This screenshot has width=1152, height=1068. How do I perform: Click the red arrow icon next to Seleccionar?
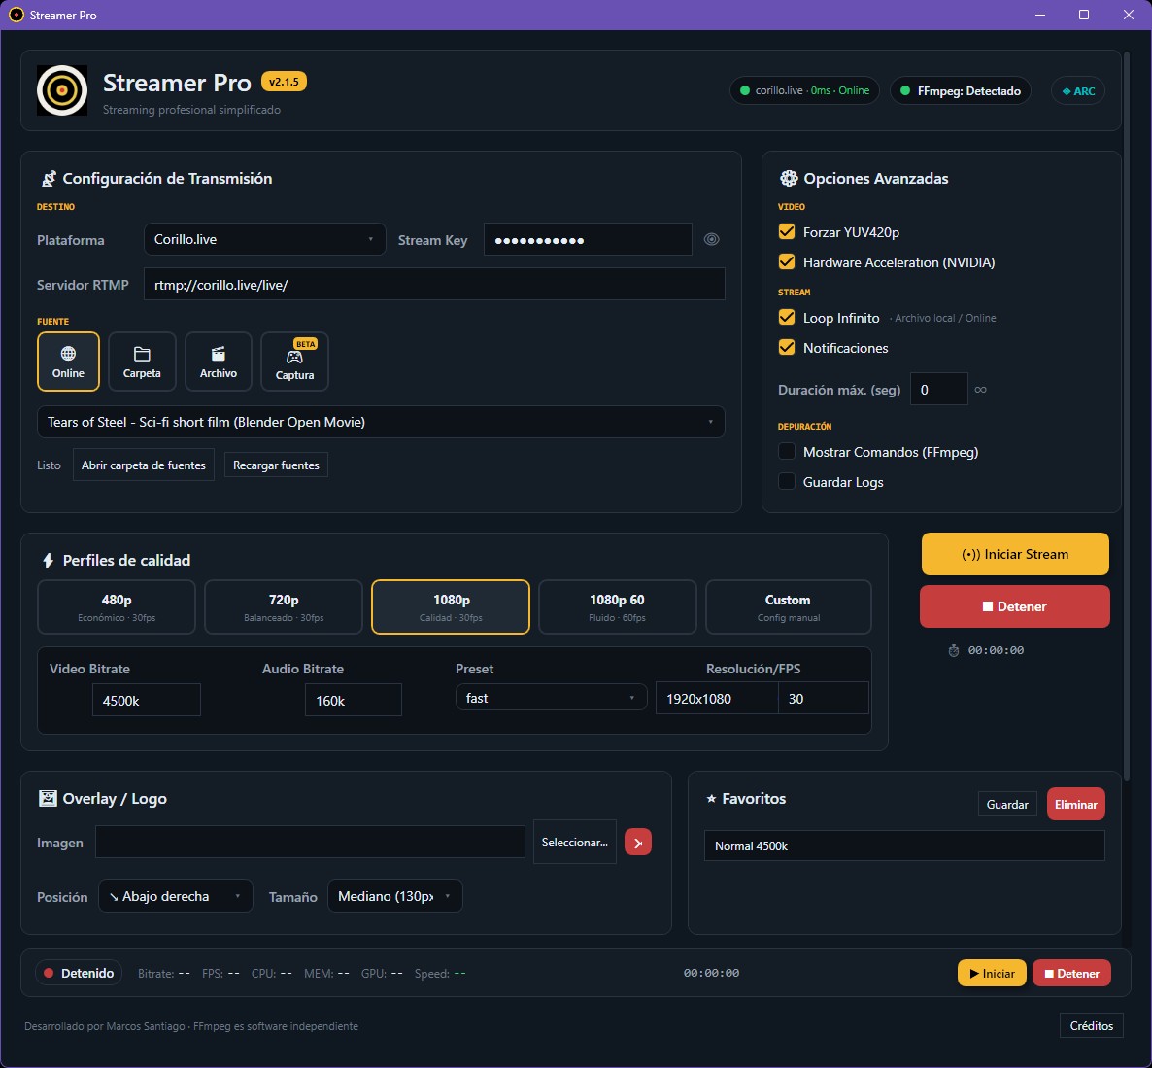point(638,842)
